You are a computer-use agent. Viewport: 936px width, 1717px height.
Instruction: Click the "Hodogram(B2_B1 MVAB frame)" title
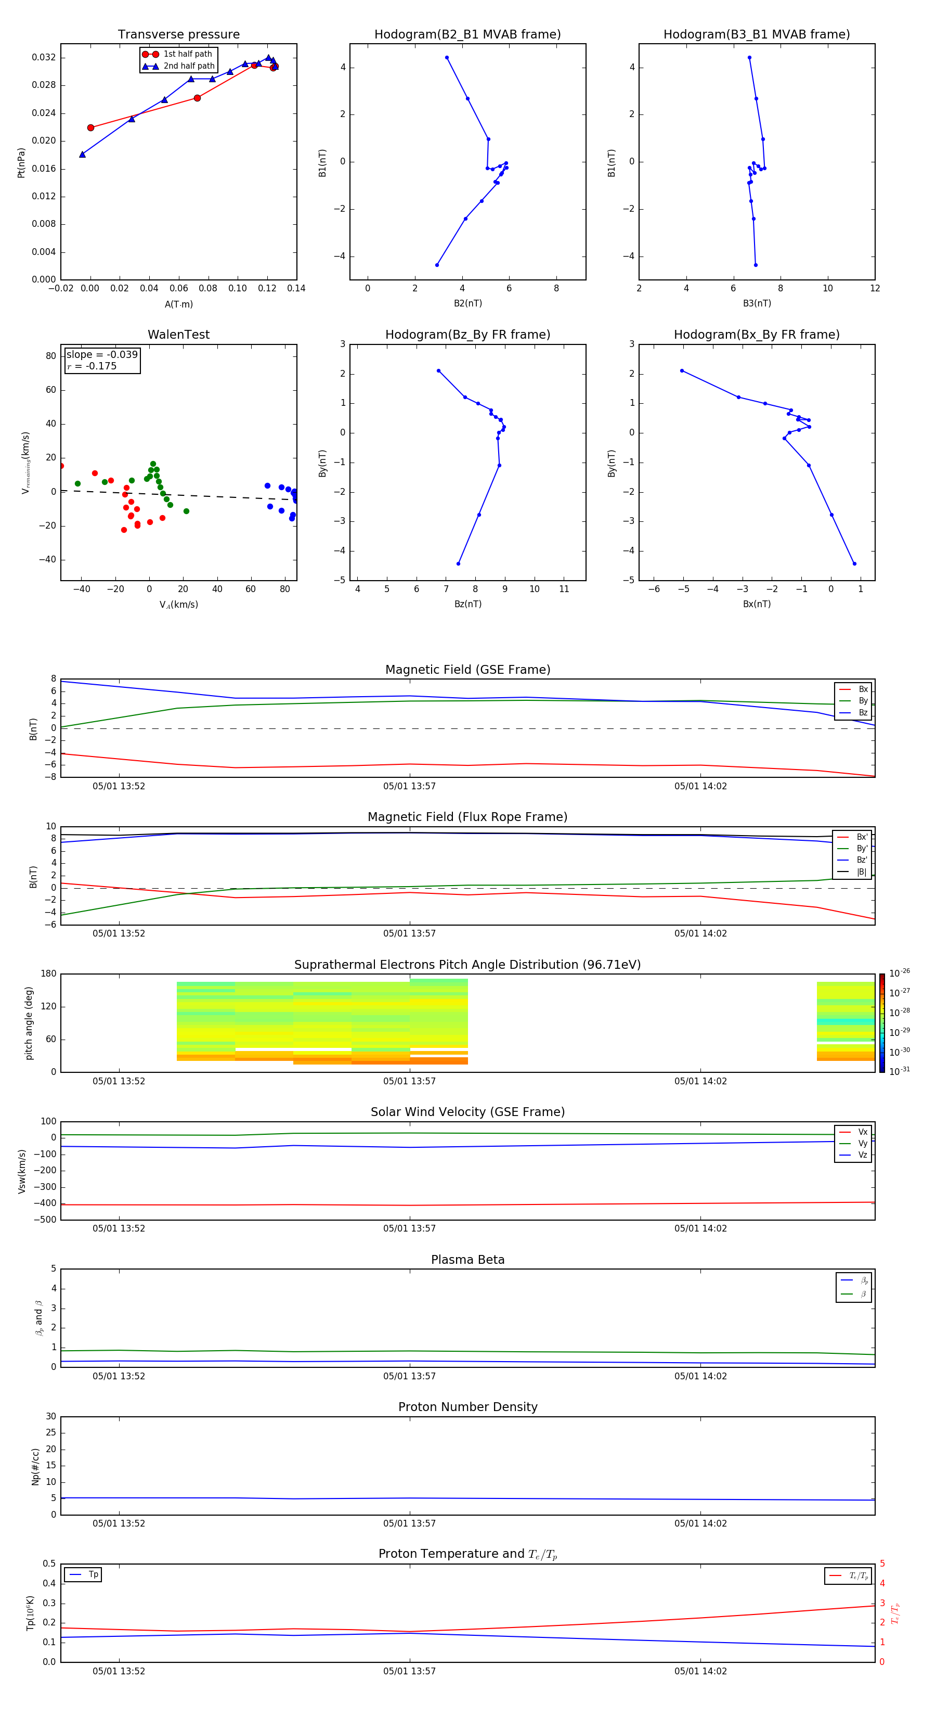click(467, 35)
